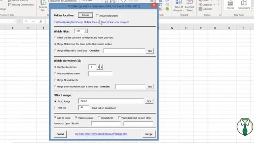
Task: Click Subtotal in Excel Outline group
Action: coord(205,9)
